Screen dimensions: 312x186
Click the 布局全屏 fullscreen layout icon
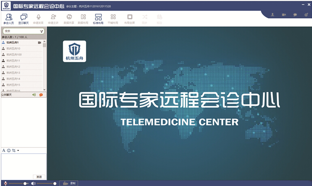tap(130, 19)
